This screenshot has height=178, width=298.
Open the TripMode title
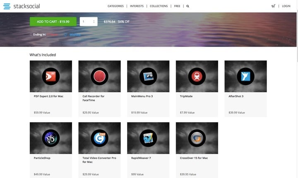pos(186,96)
